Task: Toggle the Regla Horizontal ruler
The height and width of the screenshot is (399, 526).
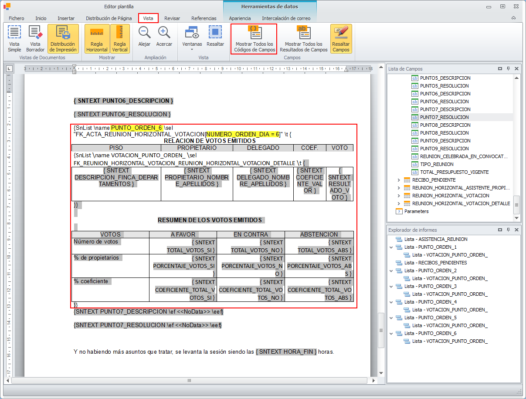Action: [96, 39]
